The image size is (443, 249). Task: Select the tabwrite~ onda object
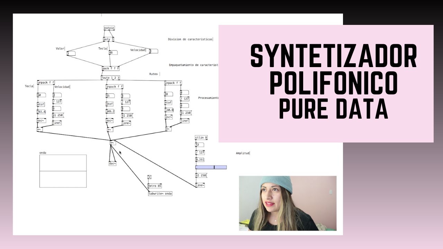click(x=160, y=194)
